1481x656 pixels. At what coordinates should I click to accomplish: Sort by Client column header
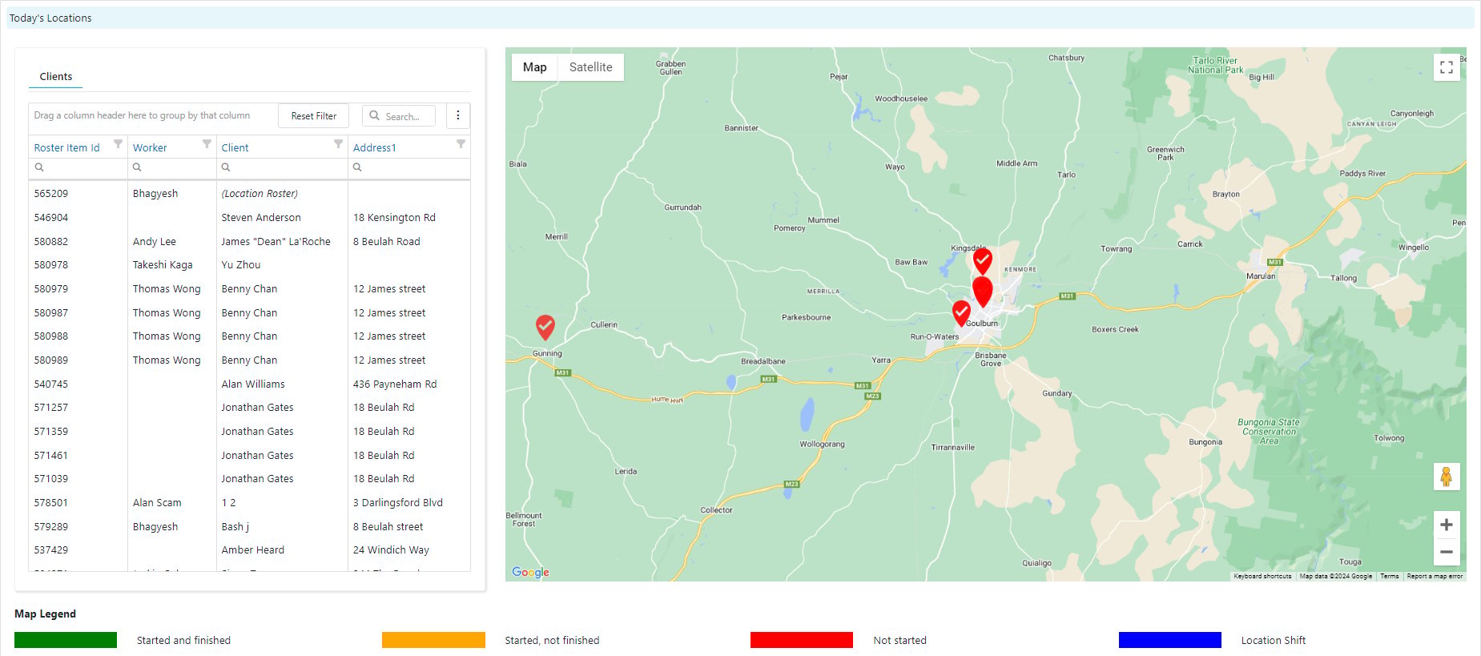pyautogui.click(x=235, y=148)
